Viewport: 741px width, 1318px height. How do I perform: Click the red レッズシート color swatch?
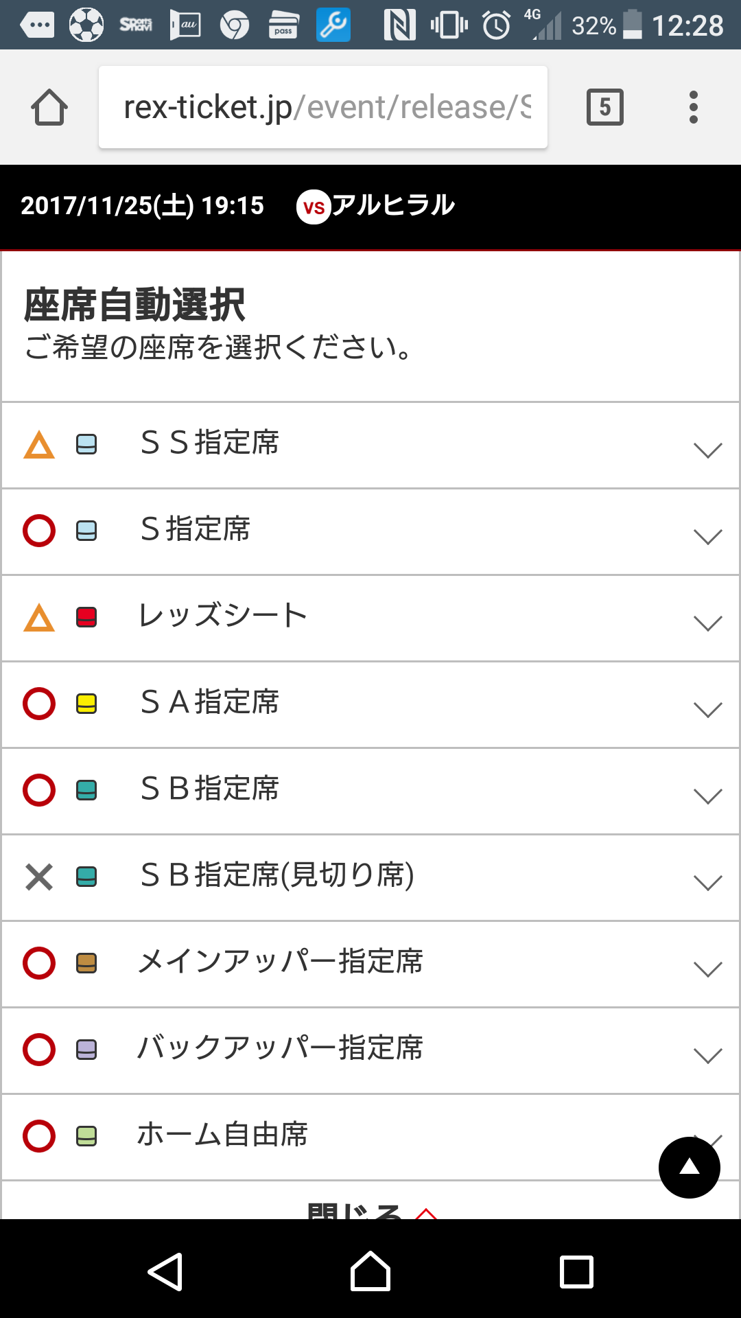pyautogui.click(x=86, y=617)
